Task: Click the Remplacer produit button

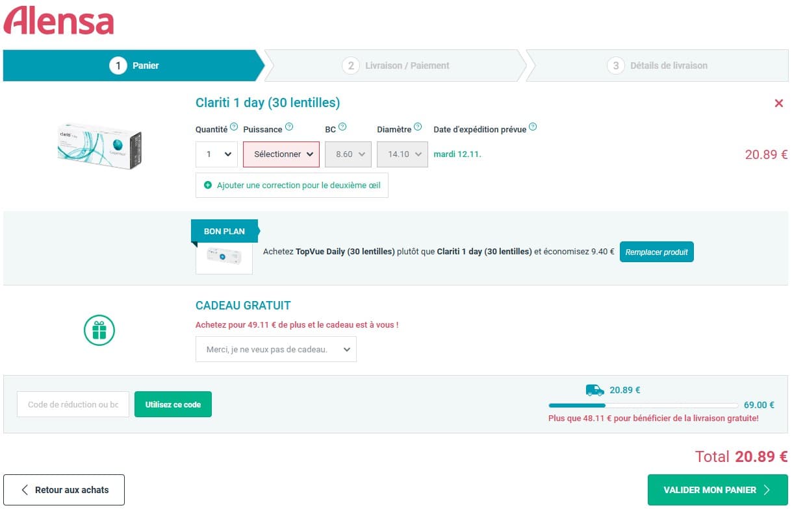Action: (x=656, y=252)
